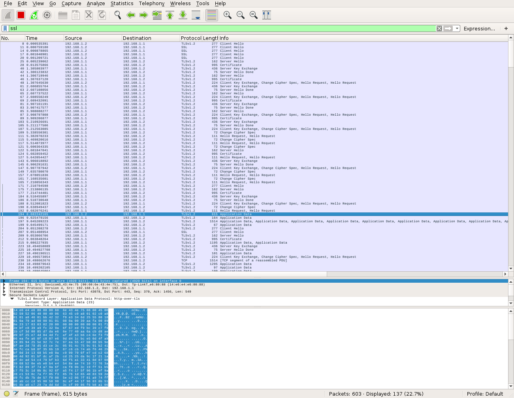Open the Wireless menu
This screenshot has width=514, height=398.
tap(181, 3)
